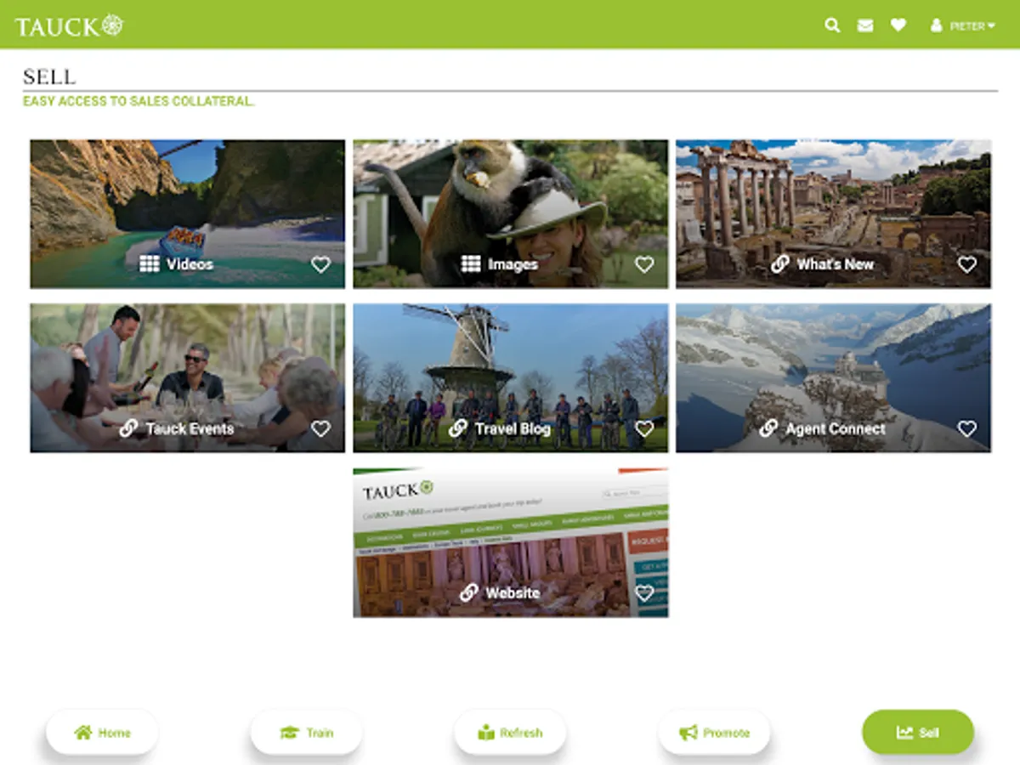Click the grid icon beside Videos
1020x765 pixels.
pyautogui.click(x=150, y=264)
